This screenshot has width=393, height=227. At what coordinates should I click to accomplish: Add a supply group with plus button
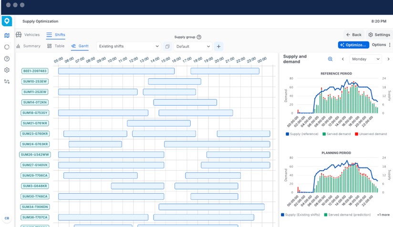coord(218,46)
